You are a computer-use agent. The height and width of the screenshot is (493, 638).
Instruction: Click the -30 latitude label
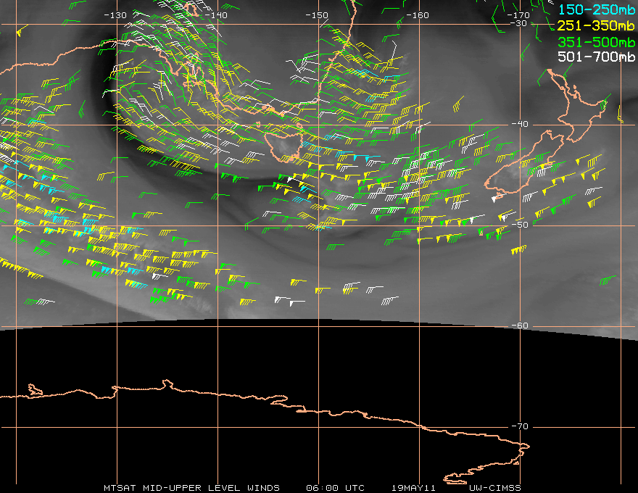[x=518, y=23]
